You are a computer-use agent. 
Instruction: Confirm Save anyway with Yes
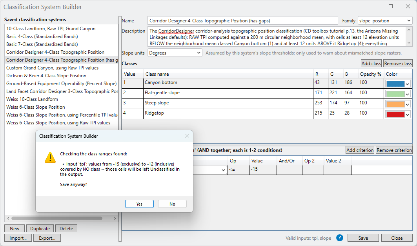pos(139,204)
